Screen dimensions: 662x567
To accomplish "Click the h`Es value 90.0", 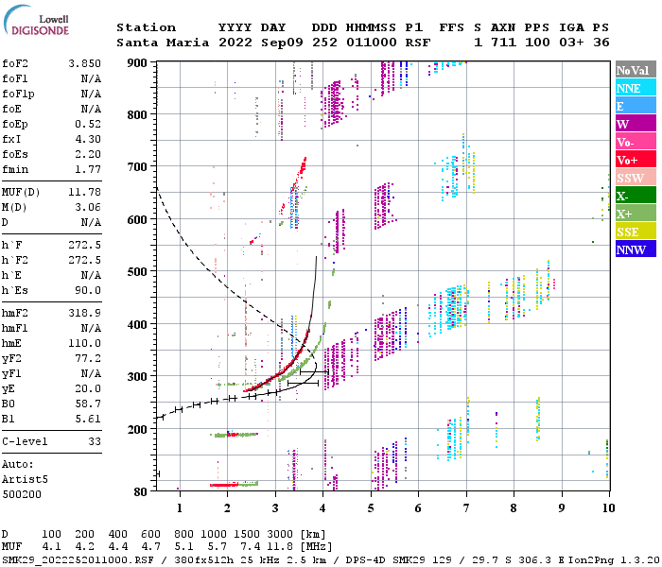I will (88, 291).
